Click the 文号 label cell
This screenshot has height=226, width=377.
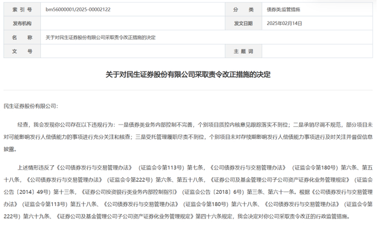point(22,52)
